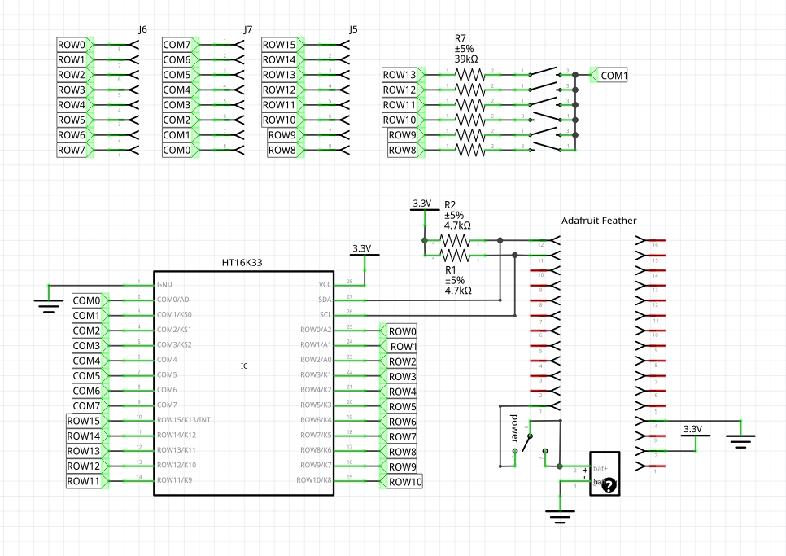Screen dimensions: 786x556
Task: Select the R2 label text
Action: pos(450,205)
